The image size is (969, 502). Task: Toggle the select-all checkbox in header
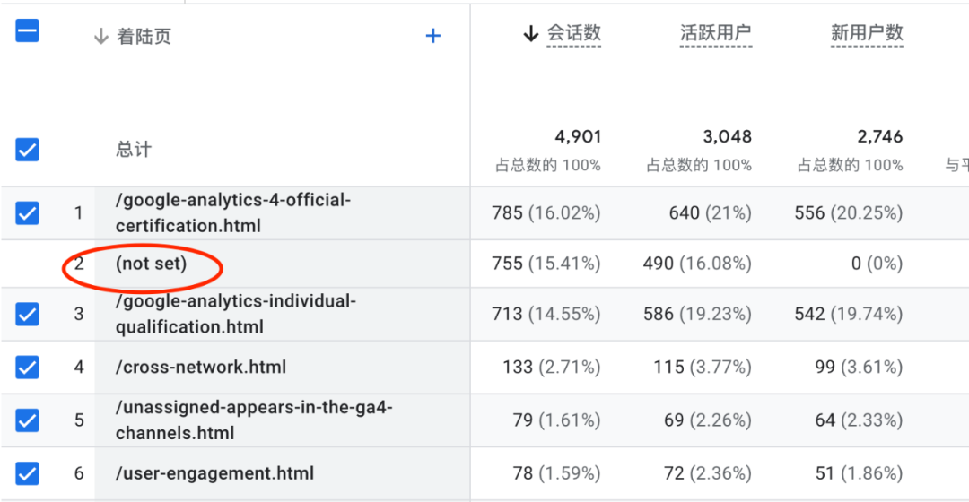click(28, 31)
